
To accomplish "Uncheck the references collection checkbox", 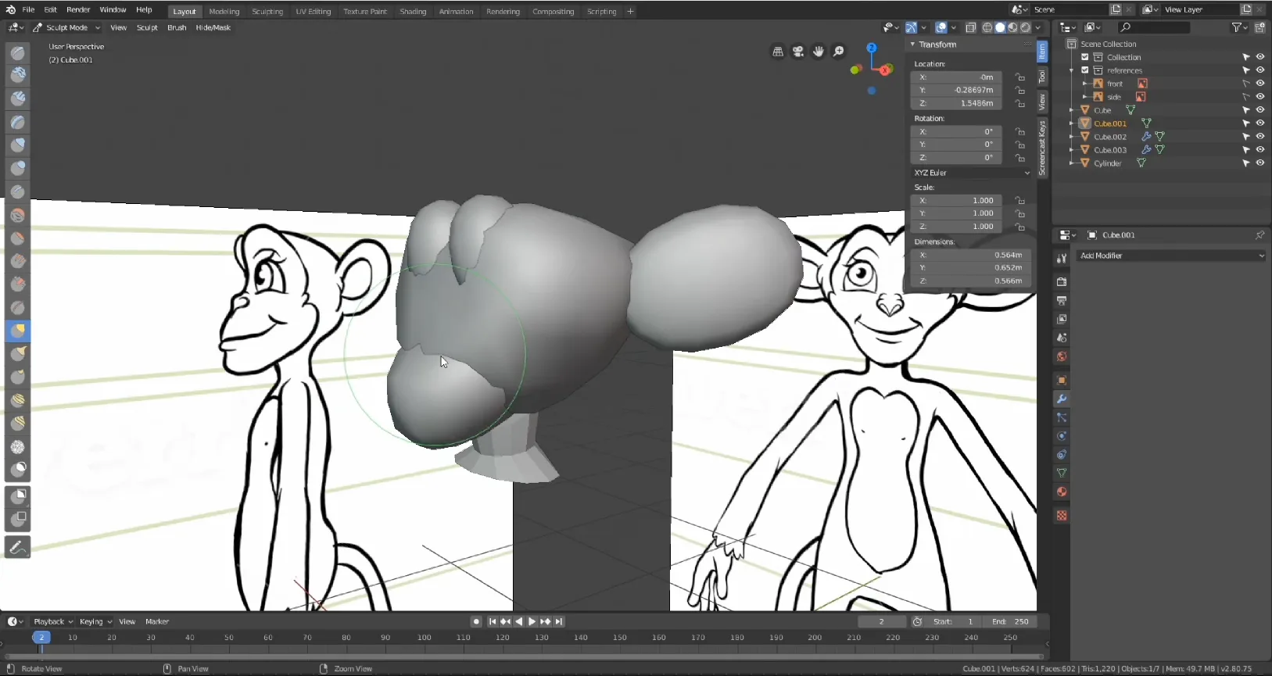I will pos(1085,70).
